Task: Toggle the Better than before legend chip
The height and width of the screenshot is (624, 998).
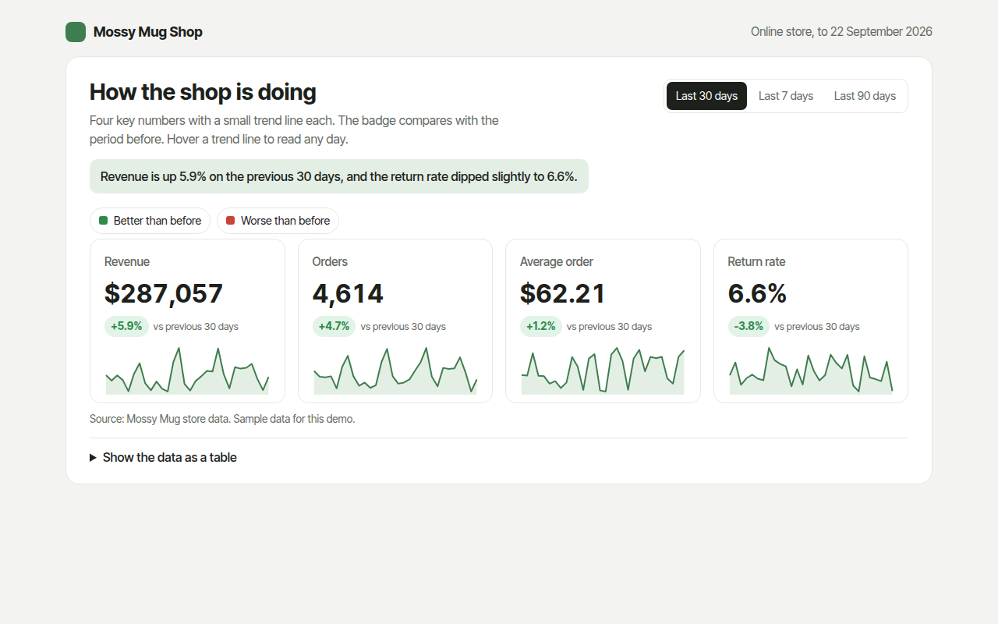Action: pyautogui.click(x=150, y=221)
